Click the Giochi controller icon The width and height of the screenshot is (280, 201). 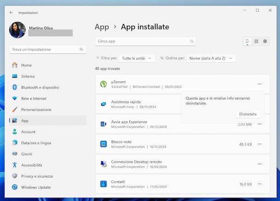(x=15, y=154)
